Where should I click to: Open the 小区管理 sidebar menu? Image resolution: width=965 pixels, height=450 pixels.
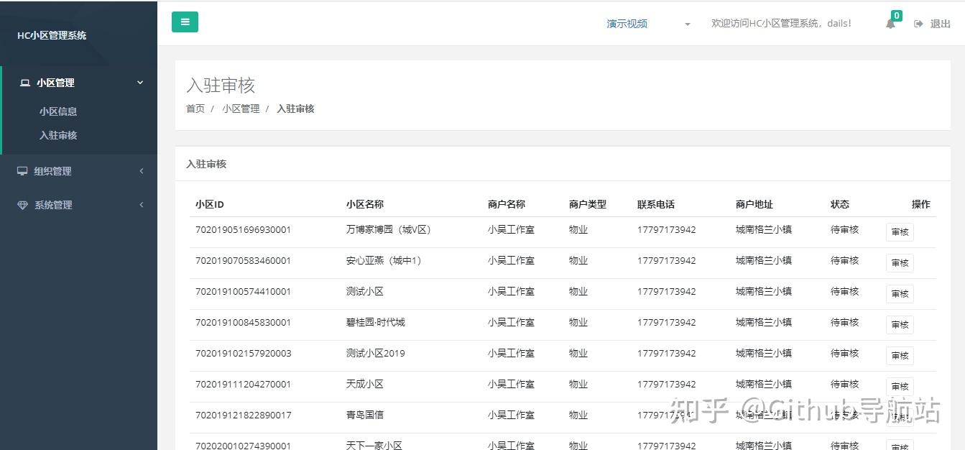79,83
